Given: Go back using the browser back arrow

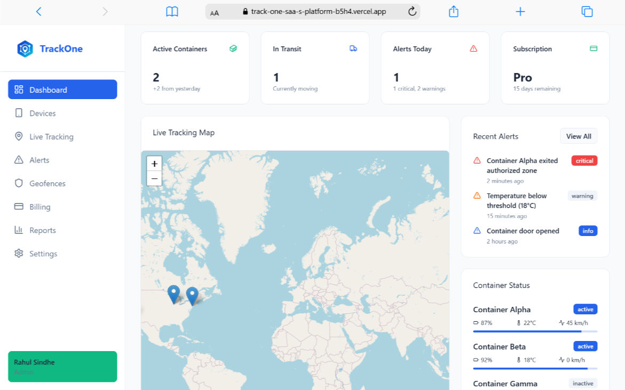Looking at the screenshot, I should (38, 12).
